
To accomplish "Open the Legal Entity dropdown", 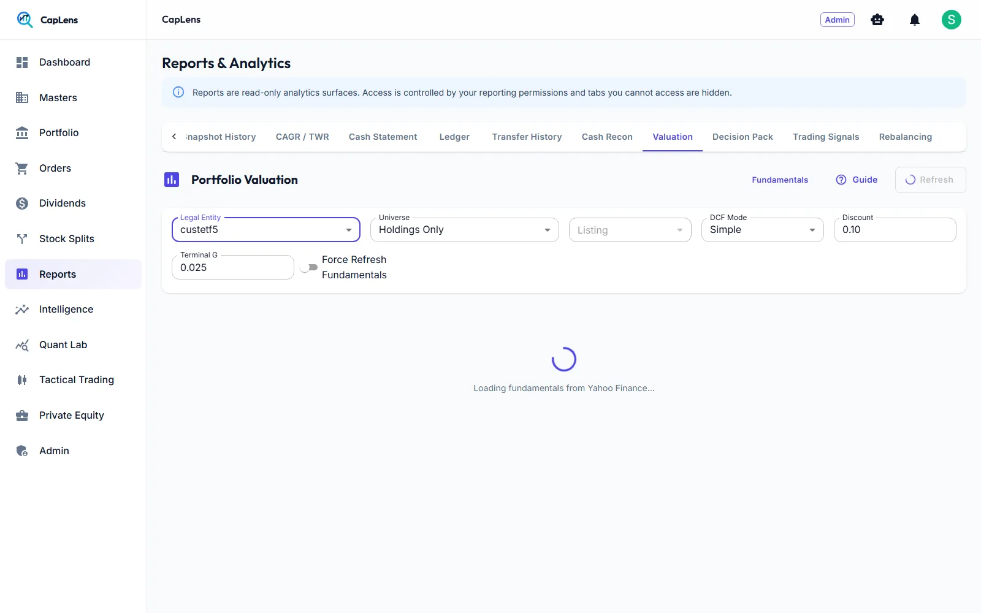I will 266,230.
